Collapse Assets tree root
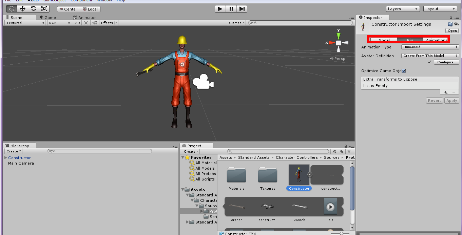 point(183,190)
